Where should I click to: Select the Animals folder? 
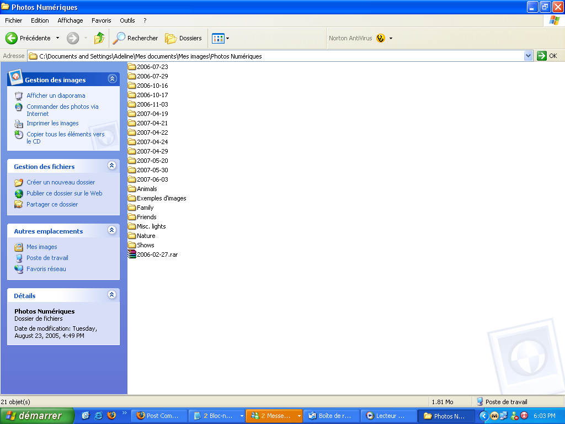point(146,189)
